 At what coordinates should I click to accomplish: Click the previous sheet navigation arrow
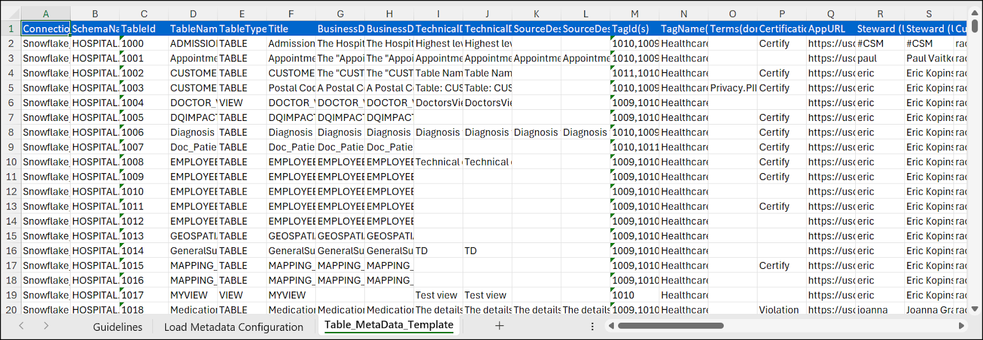(22, 326)
